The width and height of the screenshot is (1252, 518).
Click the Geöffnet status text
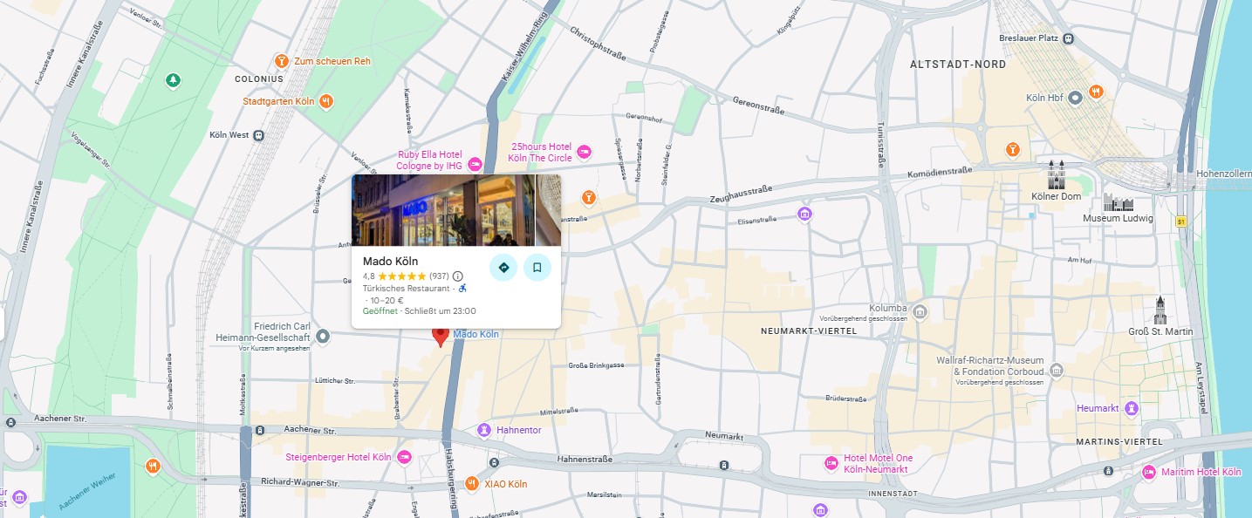pyautogui.click(x=380, y=310)
